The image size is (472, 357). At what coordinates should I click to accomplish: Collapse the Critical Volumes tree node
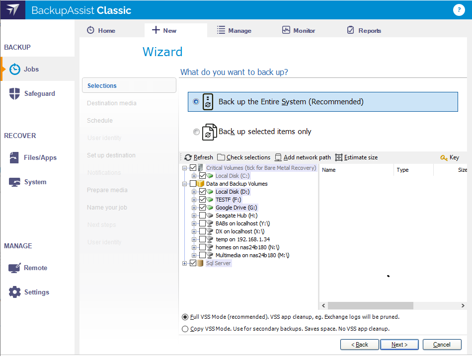pyautogui.click(x=184, y=168)
